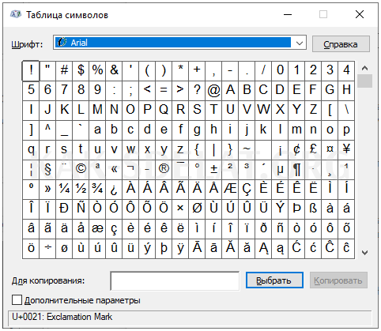Select the left curly brace {
Screen dimensions: 381x331
(x=197, y=149)
